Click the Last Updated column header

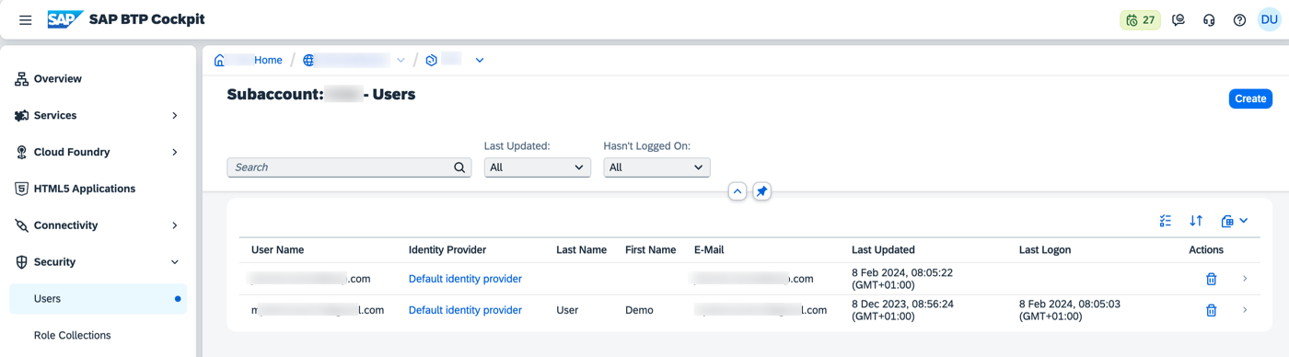884,250
